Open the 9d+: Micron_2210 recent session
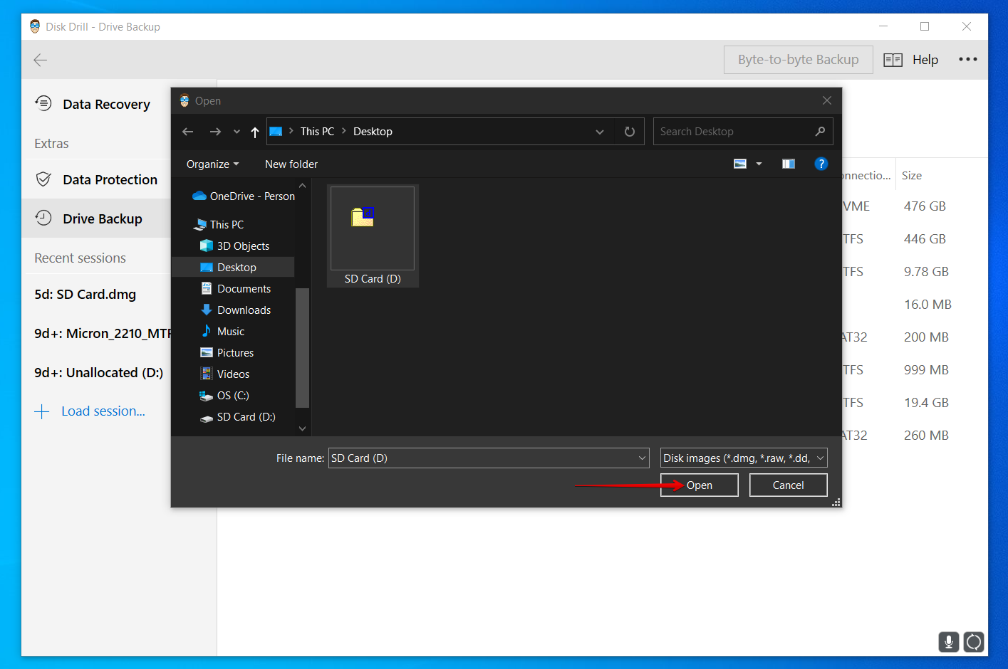This screenshot has width=1008, height=669. click(103, 334)
